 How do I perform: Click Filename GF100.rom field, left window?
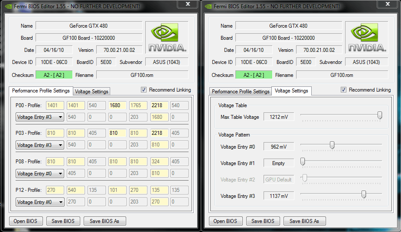(142, 75)
